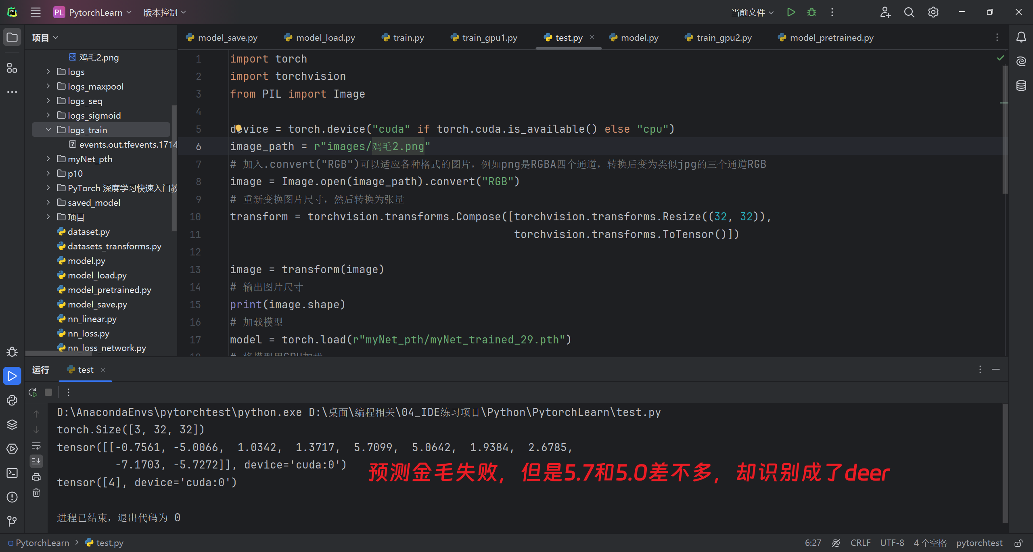Clear the run console output with the trash icon

pyautogui.click(x=36, y=493)
